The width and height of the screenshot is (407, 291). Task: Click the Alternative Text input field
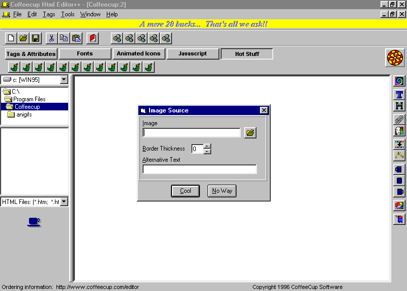tap(199, 169)
